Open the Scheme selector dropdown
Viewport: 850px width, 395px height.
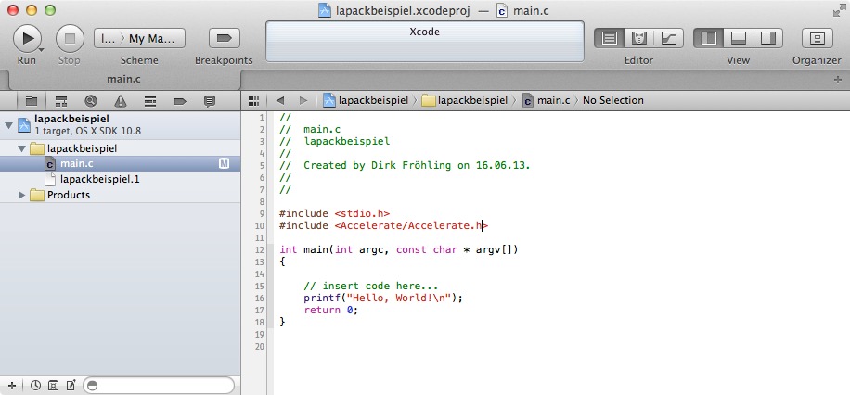click(x=139, y=38)
